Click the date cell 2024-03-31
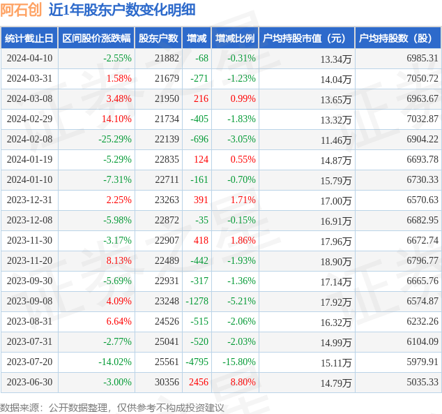The height and width of the screenshot is (414, 442). 29,78
